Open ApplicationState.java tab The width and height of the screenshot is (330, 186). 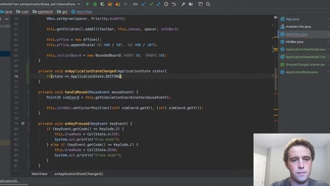pyautogui.click(x=304, y=72)
